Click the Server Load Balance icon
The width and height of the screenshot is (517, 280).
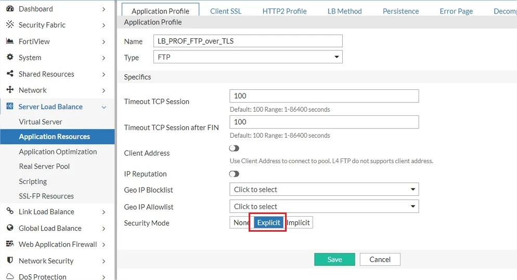pos(10,106)
